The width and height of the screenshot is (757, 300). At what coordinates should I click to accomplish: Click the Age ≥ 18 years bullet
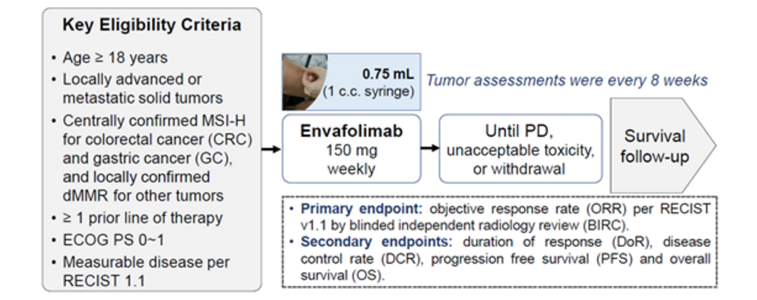coord(114,58)
